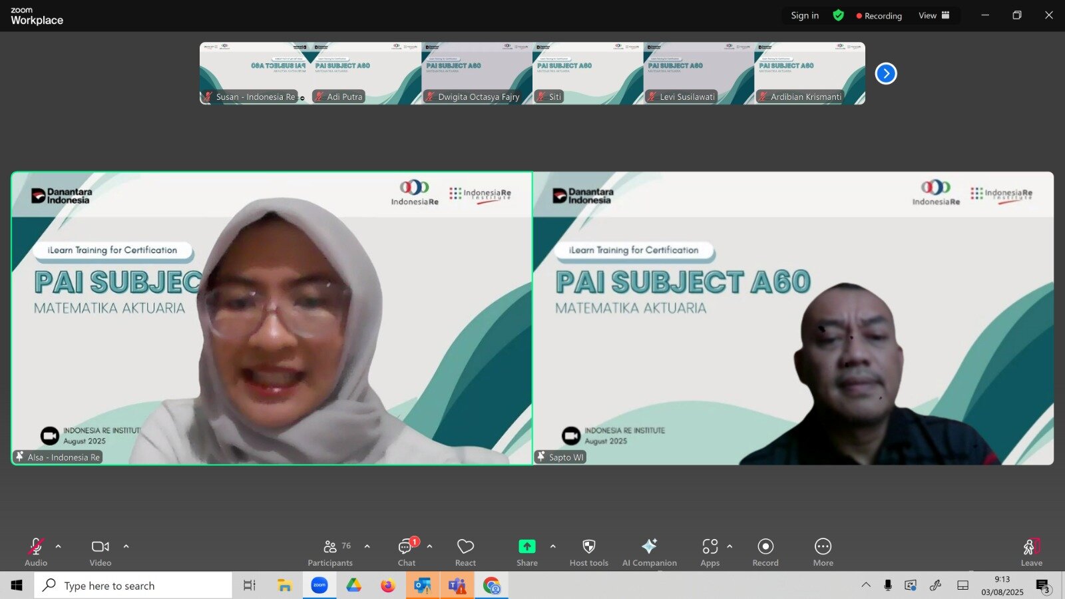This screenshot has width=1065, height=599.
Task: Open the Chat panel with new message
Action: 407,552
